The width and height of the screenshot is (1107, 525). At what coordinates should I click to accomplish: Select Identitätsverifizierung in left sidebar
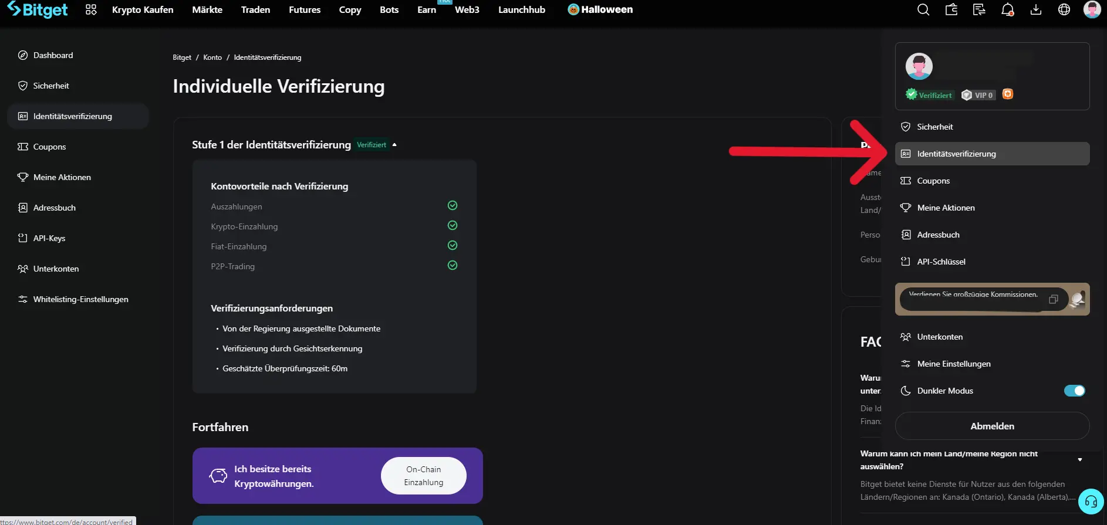pyautogui.click(x=78, y=116)
